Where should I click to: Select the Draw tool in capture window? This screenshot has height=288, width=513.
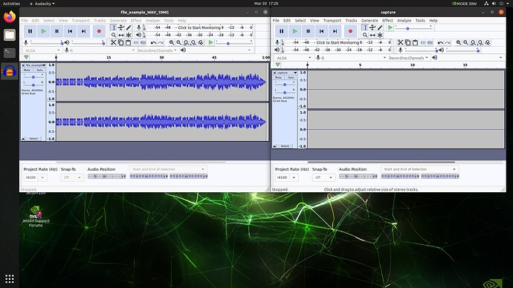[380, 27]
